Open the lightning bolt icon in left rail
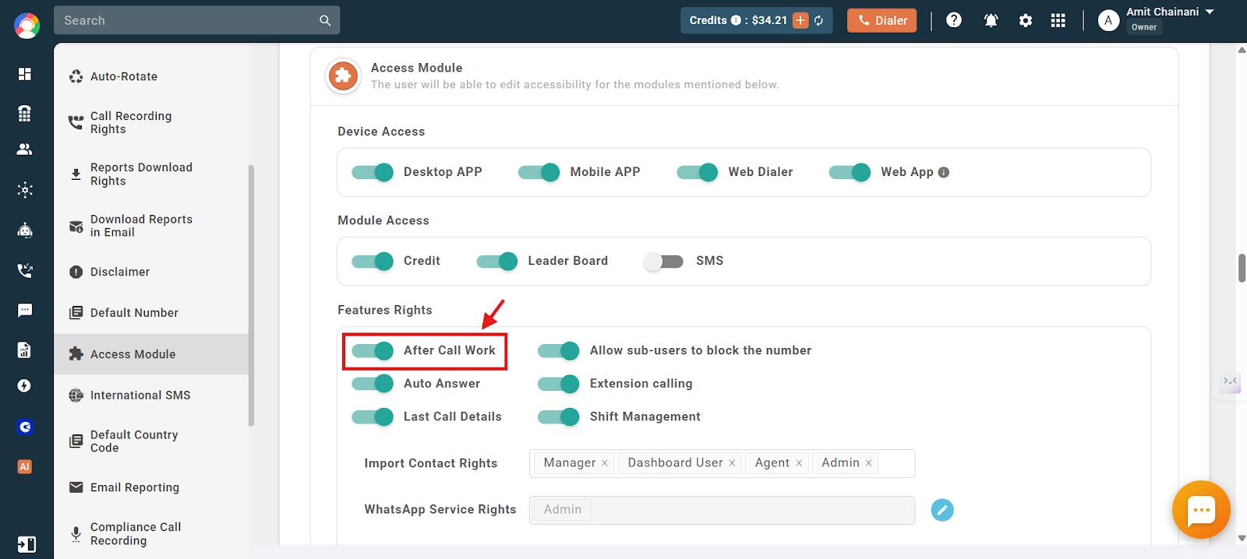 (x=25, y=386)
